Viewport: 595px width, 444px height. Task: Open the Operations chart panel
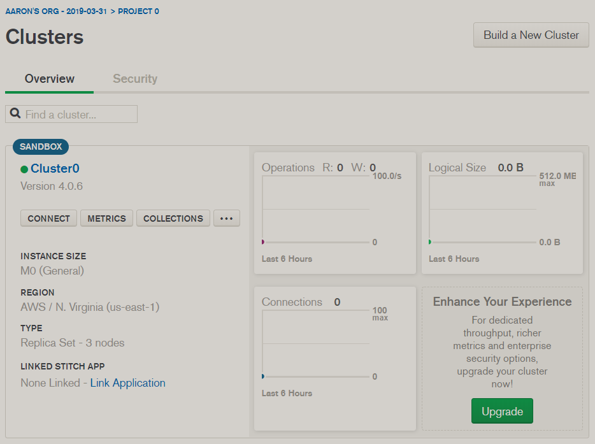pyautogui.click(x=334, y=213)
